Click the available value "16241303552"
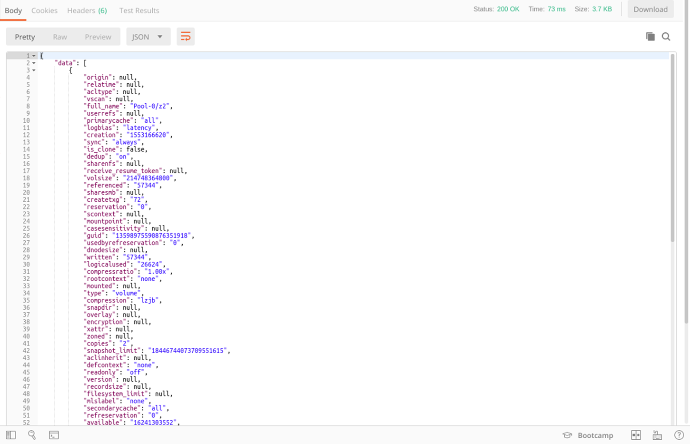The height and width of the screenshot is (444, 690). point(154,422)
